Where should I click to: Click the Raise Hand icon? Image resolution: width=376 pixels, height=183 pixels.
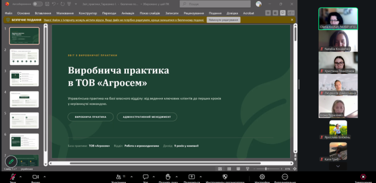tap(168, 177)
